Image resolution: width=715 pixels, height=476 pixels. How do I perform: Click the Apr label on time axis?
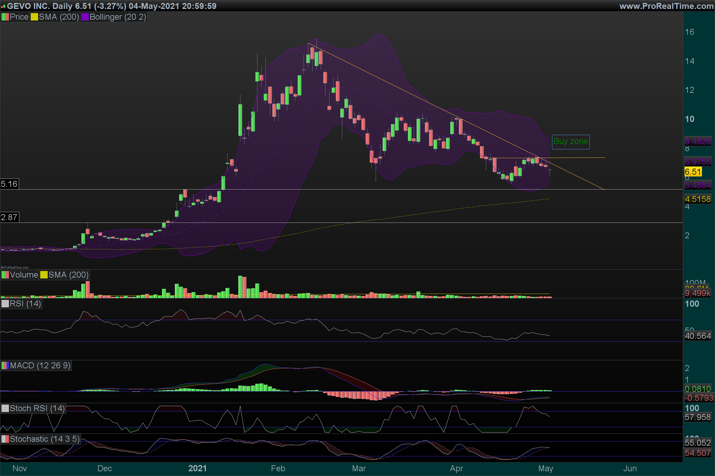pos(456,468)
